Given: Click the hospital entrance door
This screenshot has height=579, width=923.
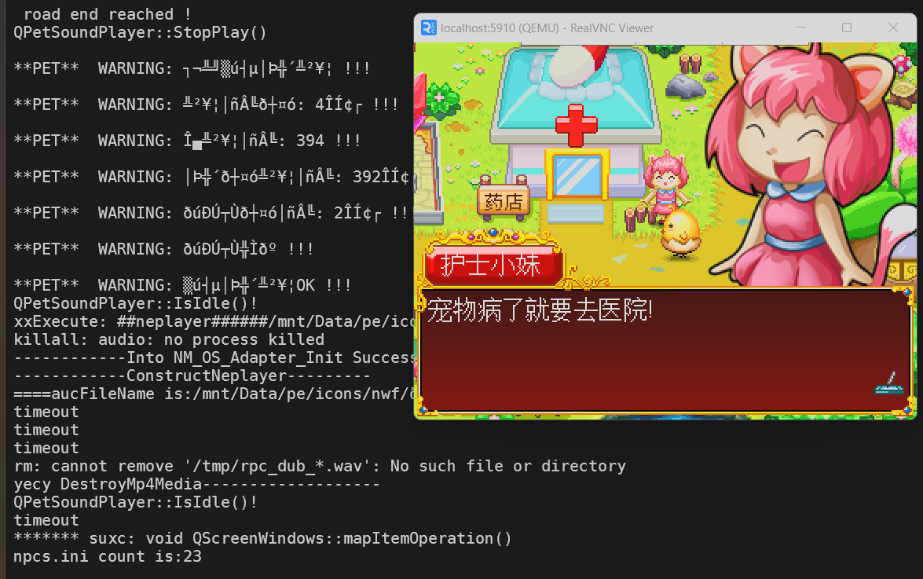Looking at the screenshot, I should (x=577, y=175).
